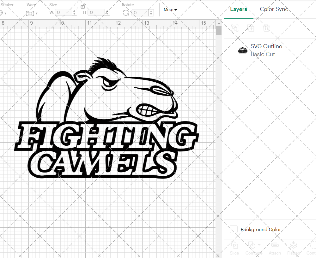Click the Slice icon
Viewport: 316px width, 258px height.
coord(234,246)
